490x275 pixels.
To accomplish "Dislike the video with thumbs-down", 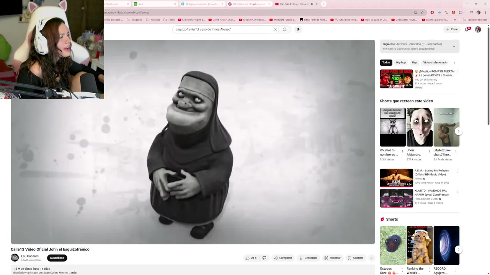I will (x=264, y=258).
